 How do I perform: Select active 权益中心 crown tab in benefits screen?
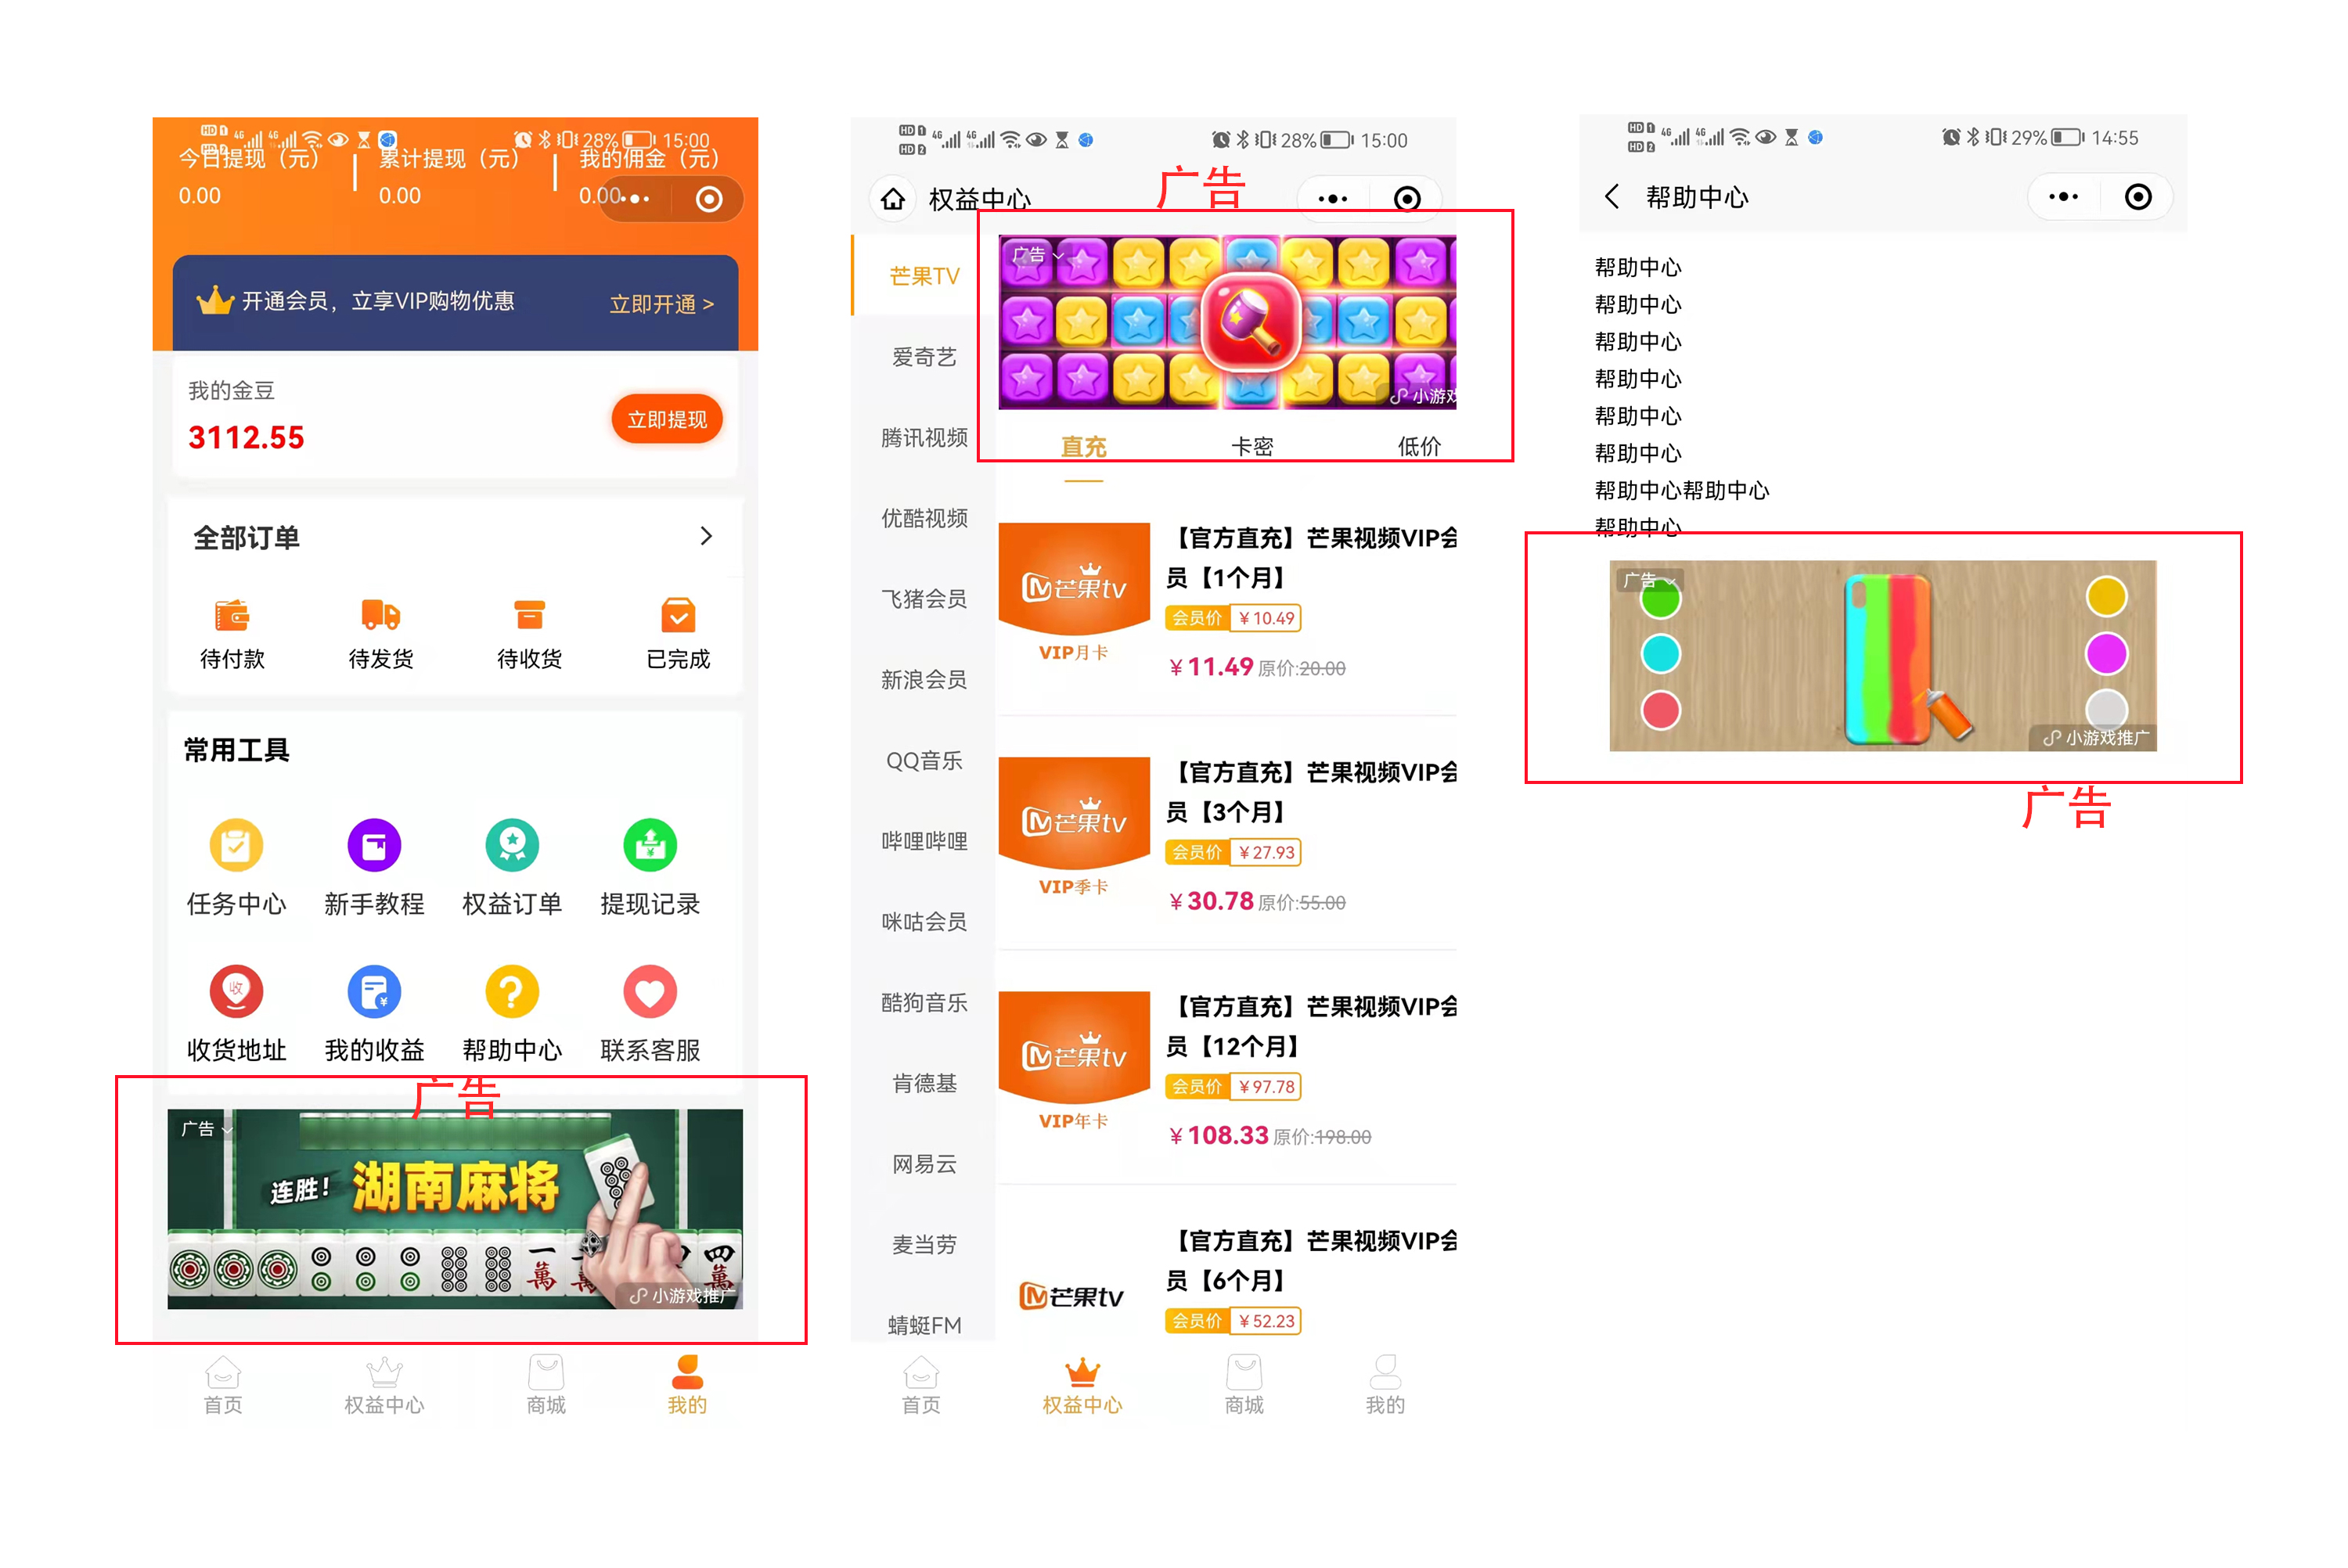[1082, 1385]
